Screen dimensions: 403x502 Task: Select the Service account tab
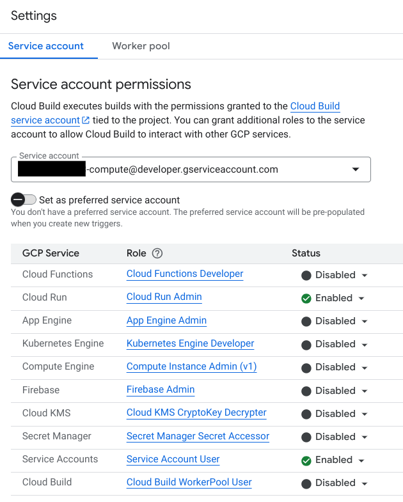tap(46, 46)
